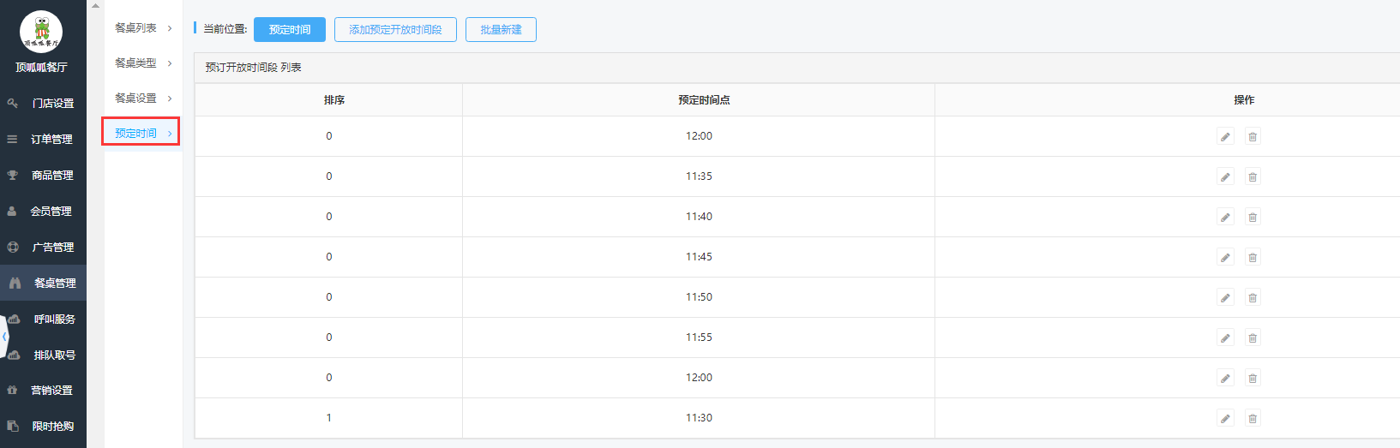Screen dimensions: 1400x448
Task: Open 呼叫服务 in sidebar
Action: [43, 319]
